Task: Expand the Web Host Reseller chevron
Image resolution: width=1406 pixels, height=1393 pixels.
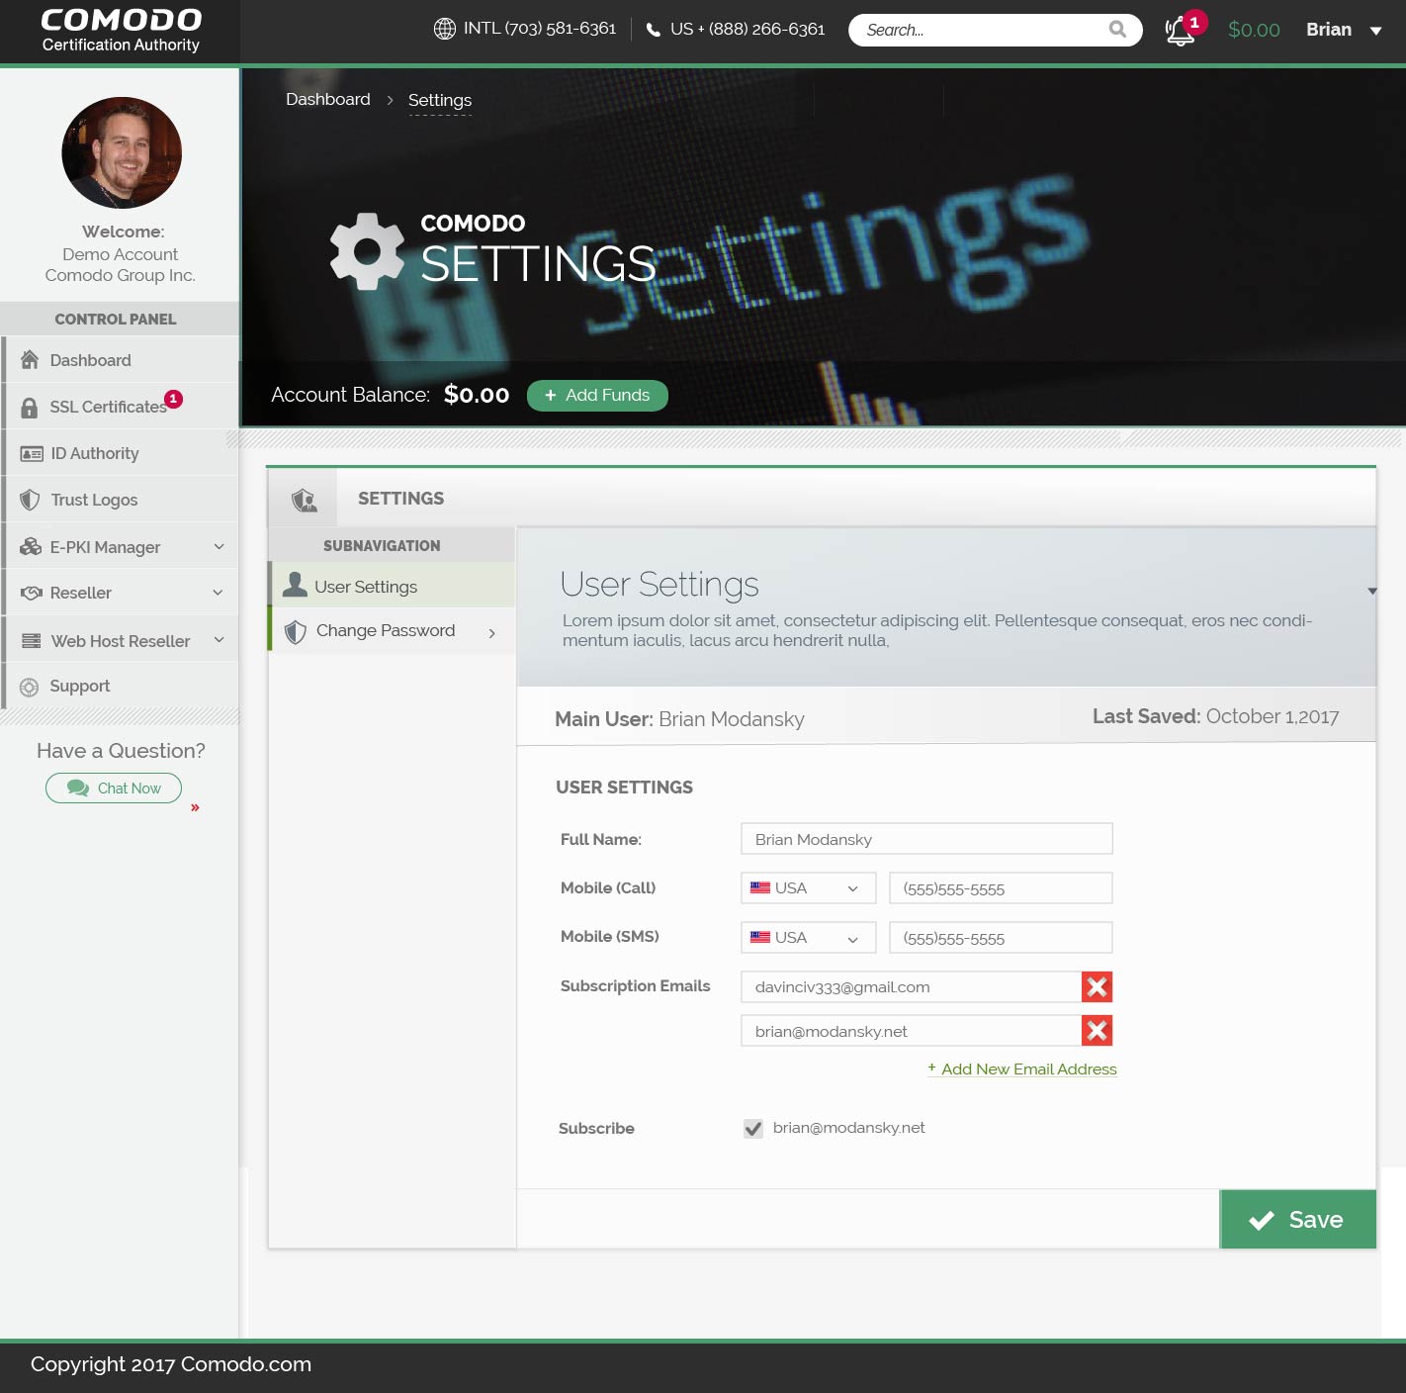Action: pyautogui.click(x=220, y=640)
